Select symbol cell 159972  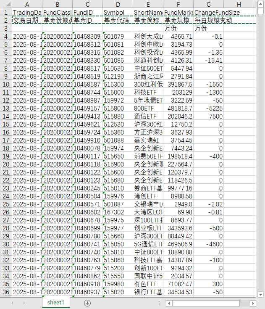click(118, 100)
